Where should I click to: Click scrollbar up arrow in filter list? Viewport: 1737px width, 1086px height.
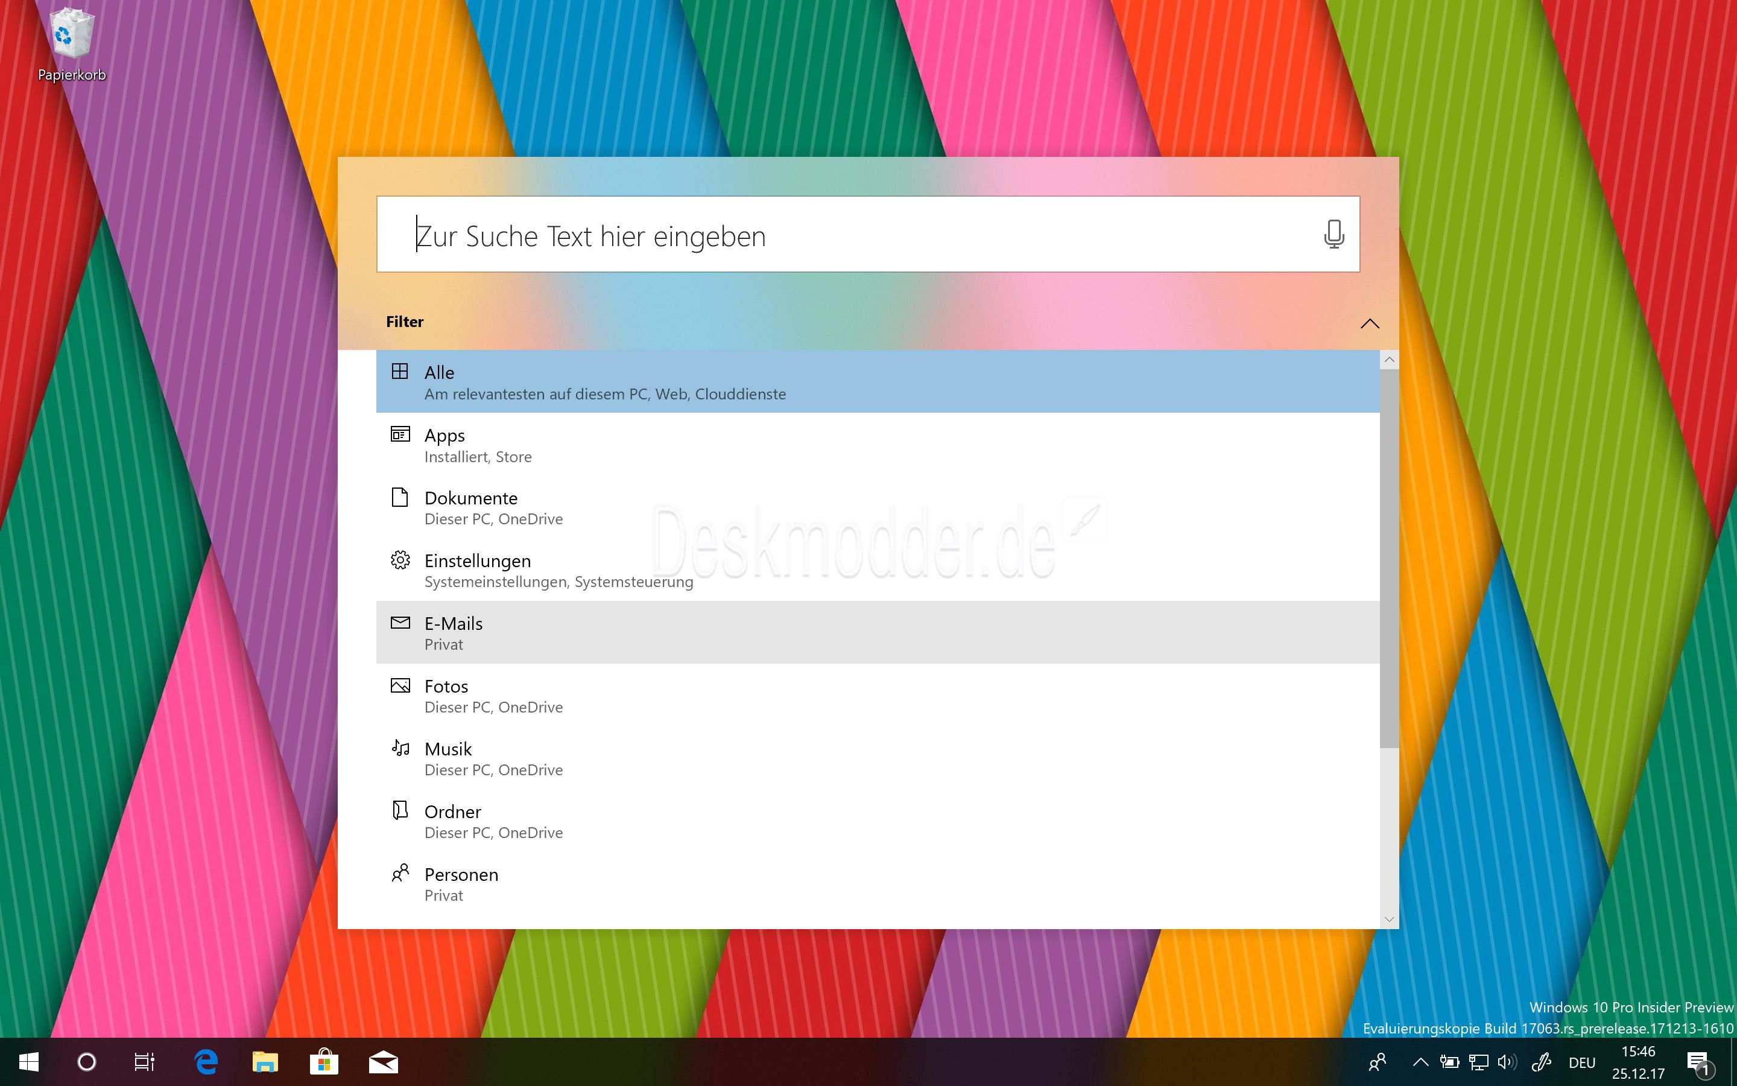[1389, 359]
